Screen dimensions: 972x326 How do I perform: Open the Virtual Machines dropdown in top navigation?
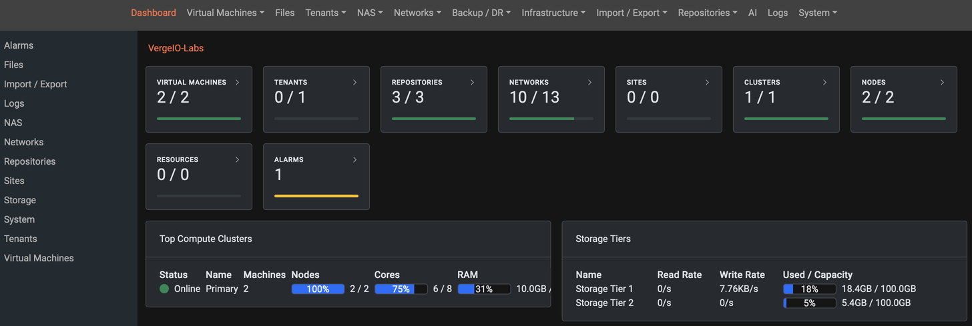point(226,13)
